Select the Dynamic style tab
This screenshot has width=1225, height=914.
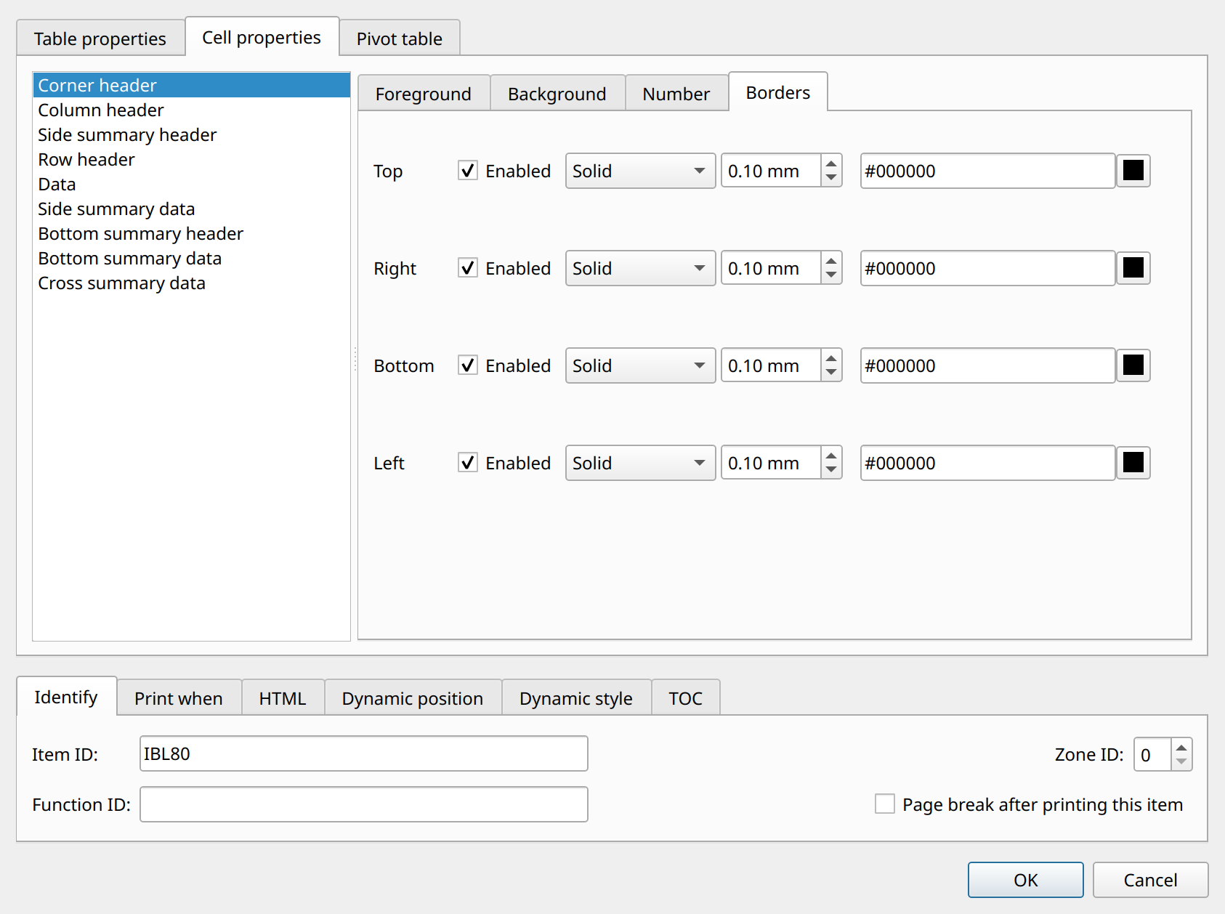[x=576, y=698]
